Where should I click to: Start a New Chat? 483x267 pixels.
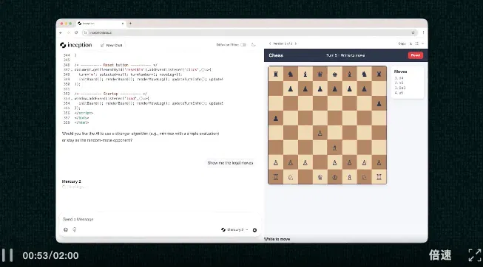(112, 45)
